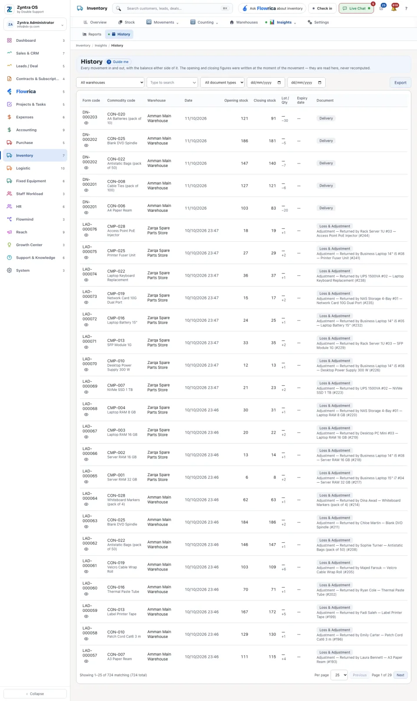Viewport: 417px width, 701px height.
Task: Click the eye icon for LAD-000065
Action: point(86,482)
